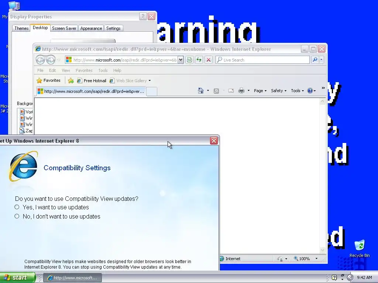This screenshot has width=378, height=283.
Task: Click Display Properties help question button
Action: 143,16
